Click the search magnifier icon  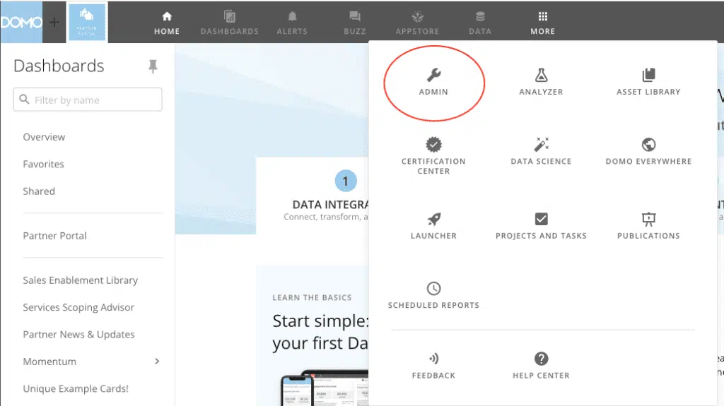tap(25, 99)
